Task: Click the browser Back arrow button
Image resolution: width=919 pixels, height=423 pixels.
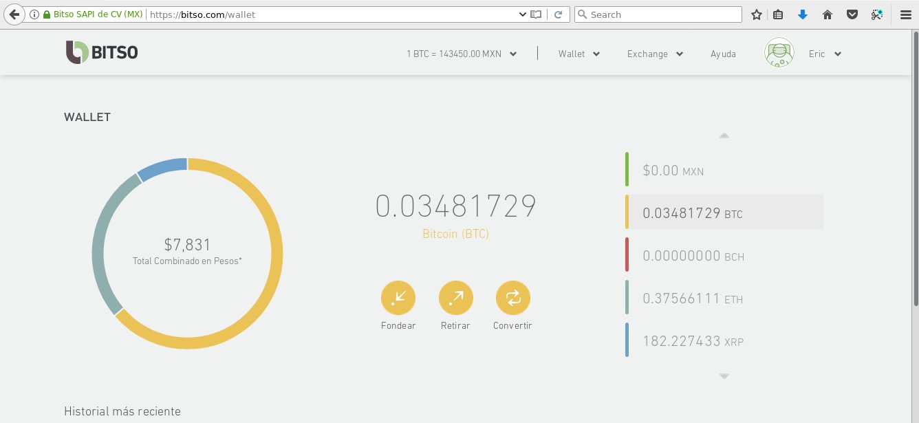Action: click(x=12, y=14)
